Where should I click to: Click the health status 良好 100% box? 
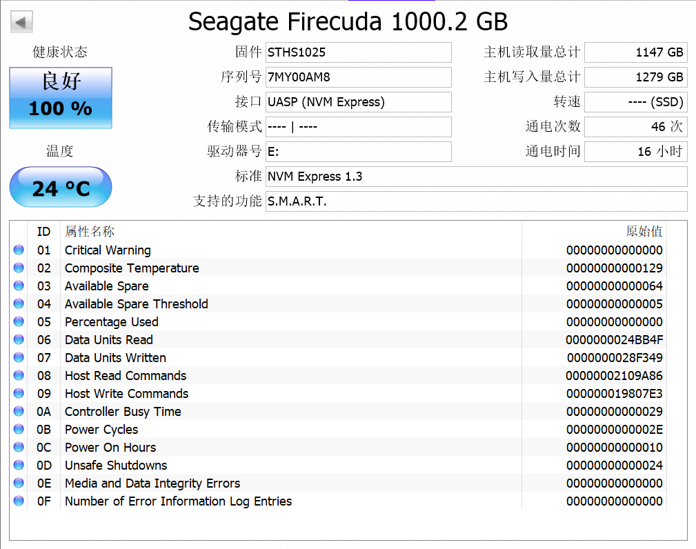61,98
